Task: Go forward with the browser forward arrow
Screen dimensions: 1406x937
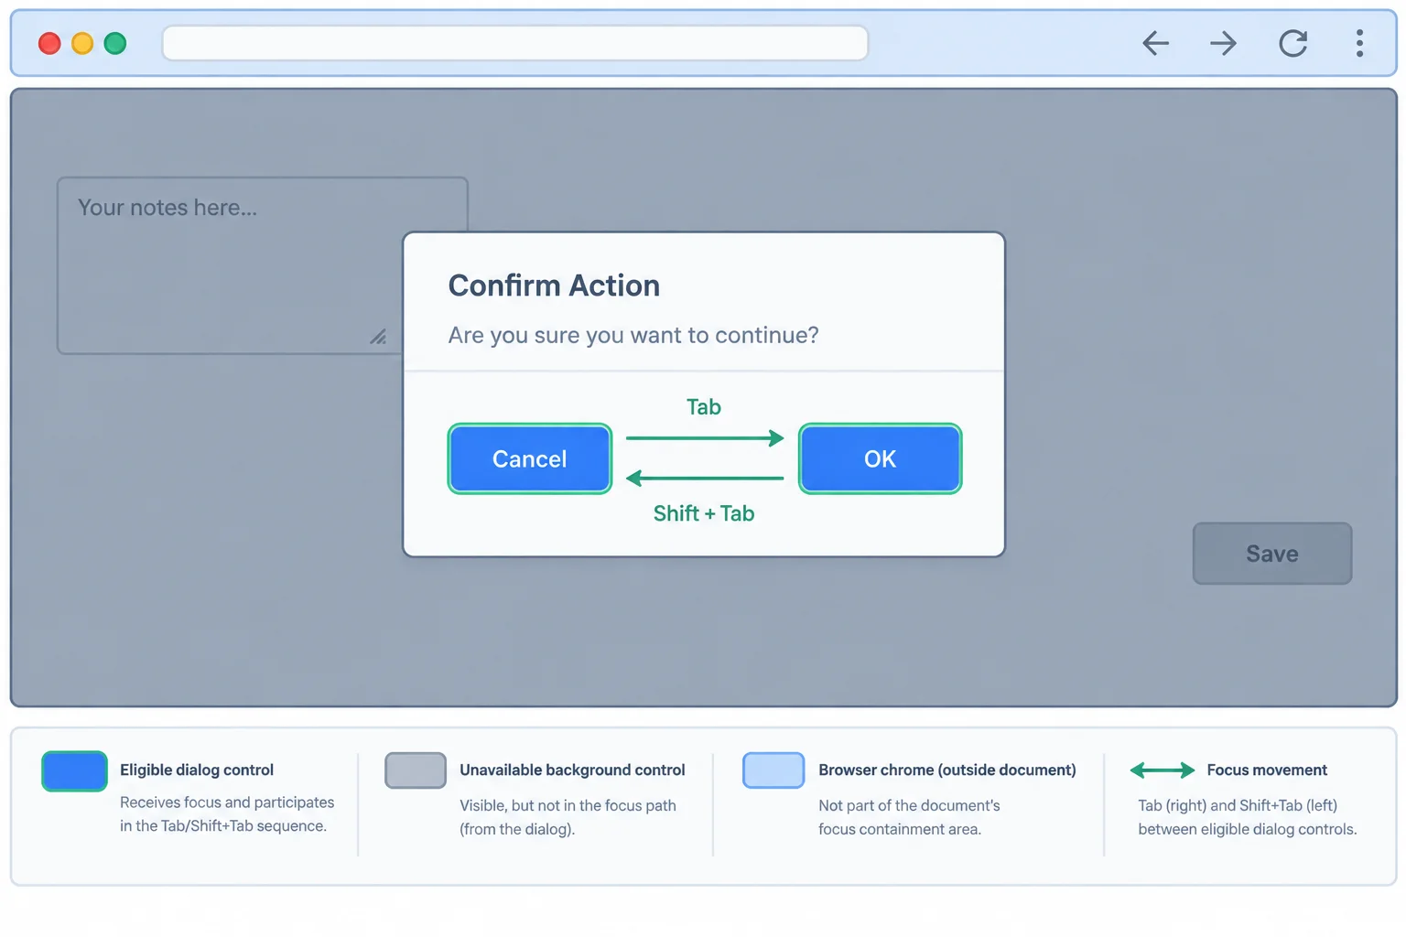Action: [x=1223, y=43]
